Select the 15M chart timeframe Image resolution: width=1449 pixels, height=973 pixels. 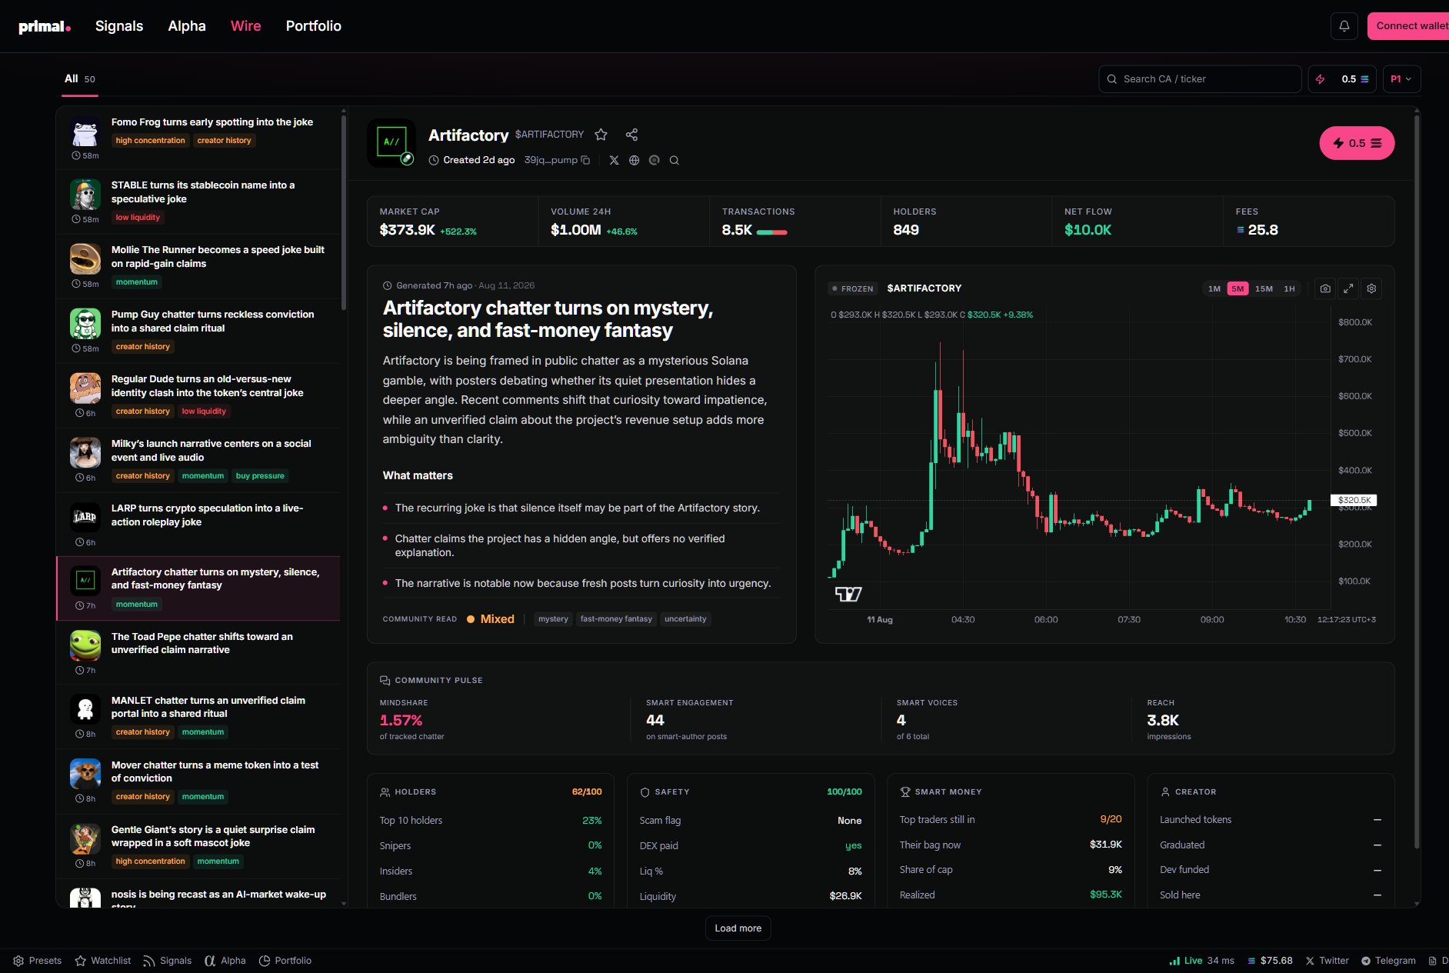pos(1264,289)
